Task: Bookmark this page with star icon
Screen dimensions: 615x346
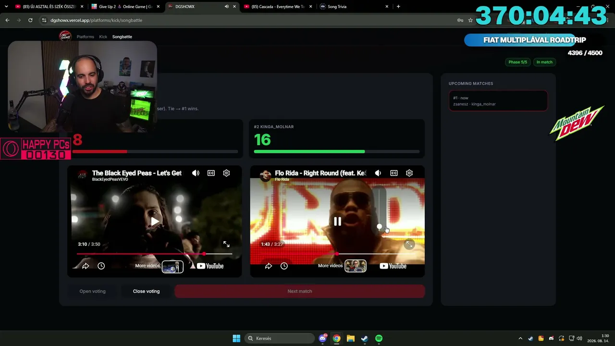Action: (x=470, y=20)
